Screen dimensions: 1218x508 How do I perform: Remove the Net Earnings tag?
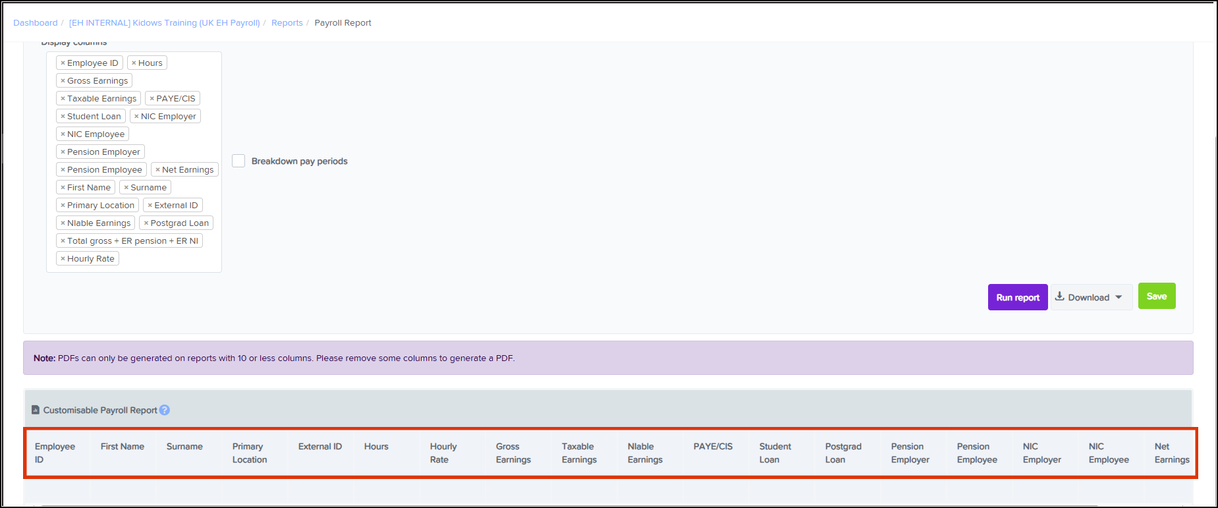click(157, 170)
